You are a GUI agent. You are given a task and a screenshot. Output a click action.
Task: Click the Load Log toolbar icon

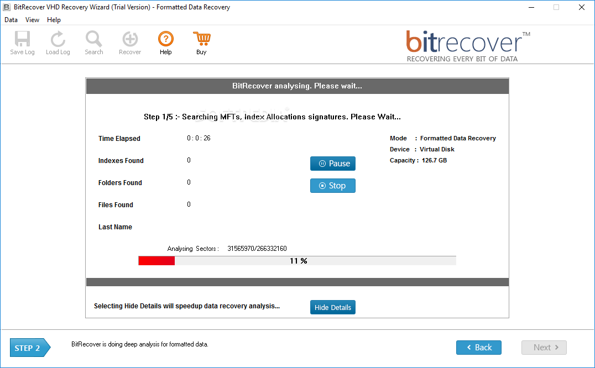click(58, 43)
